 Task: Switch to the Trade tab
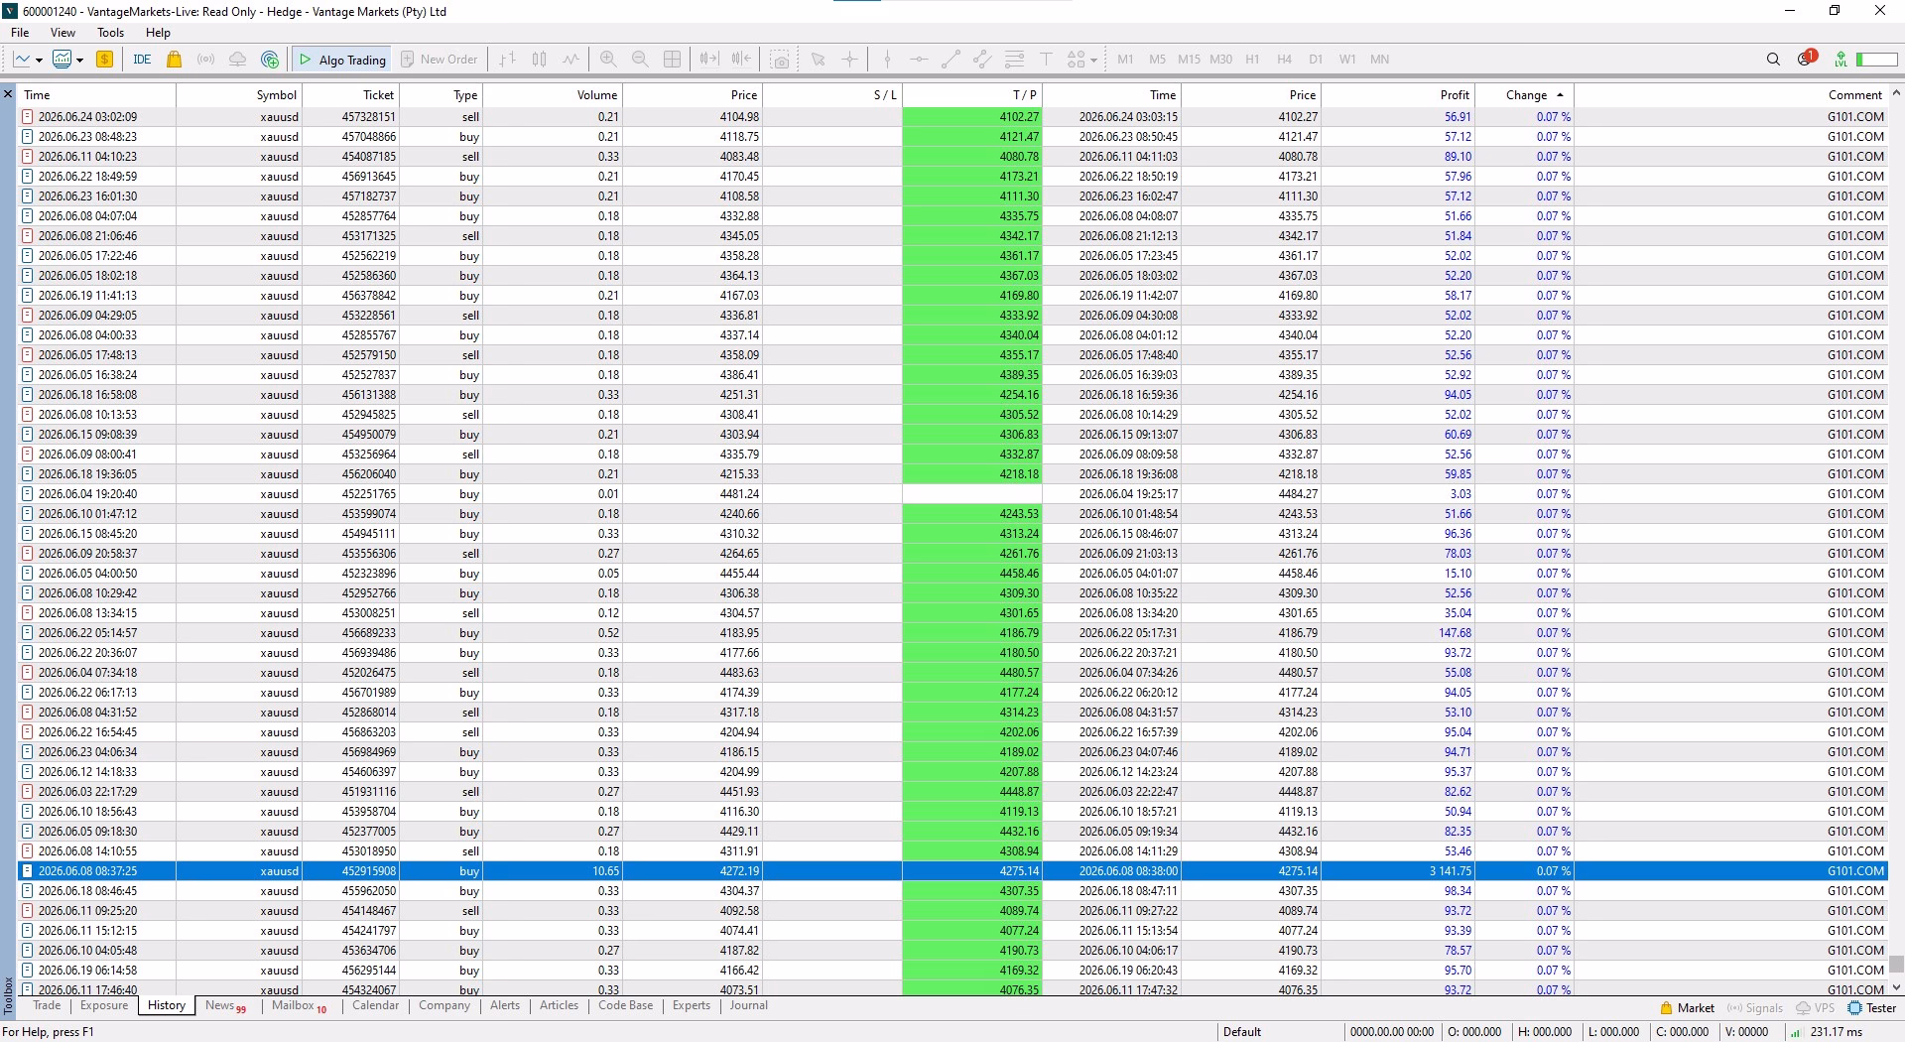point(47,1005)
